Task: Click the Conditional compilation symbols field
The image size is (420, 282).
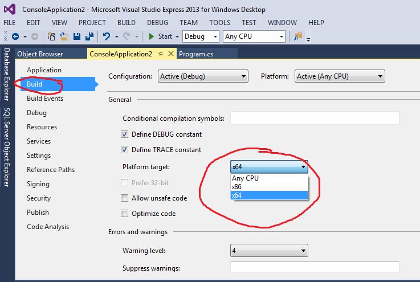Action: pos(315,118)
